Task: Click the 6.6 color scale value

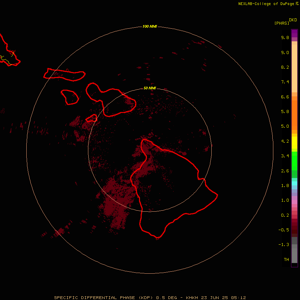Action: [x=285, y=97]
